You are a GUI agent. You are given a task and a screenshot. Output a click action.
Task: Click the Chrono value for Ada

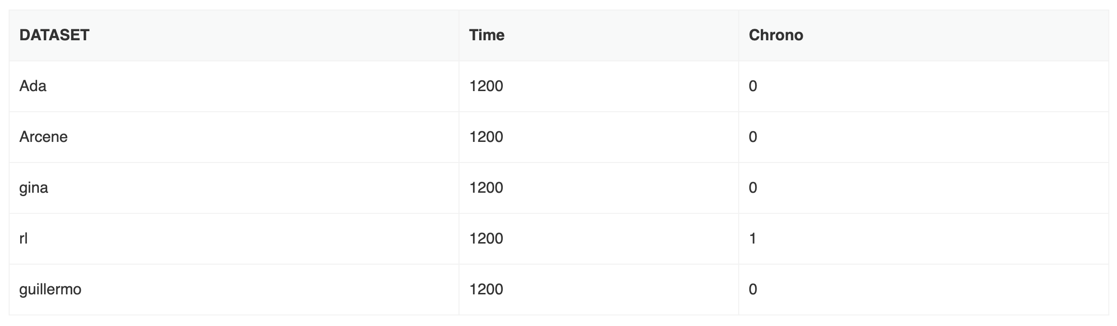coord(753,86)
